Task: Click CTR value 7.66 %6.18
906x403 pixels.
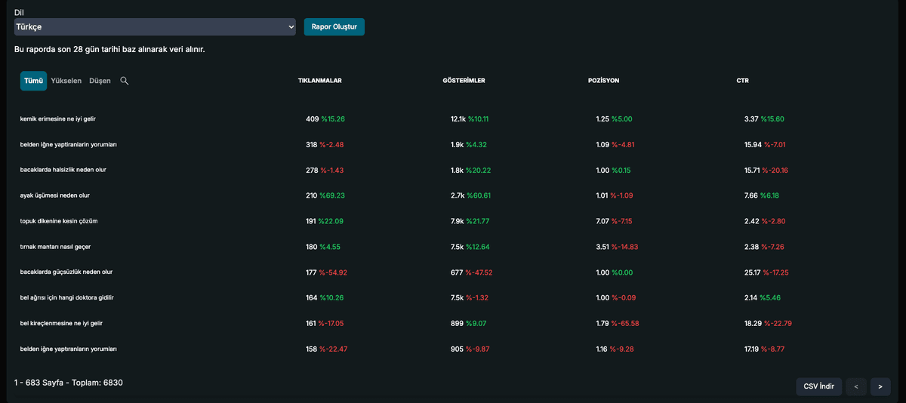Action: tap(762, 195)
